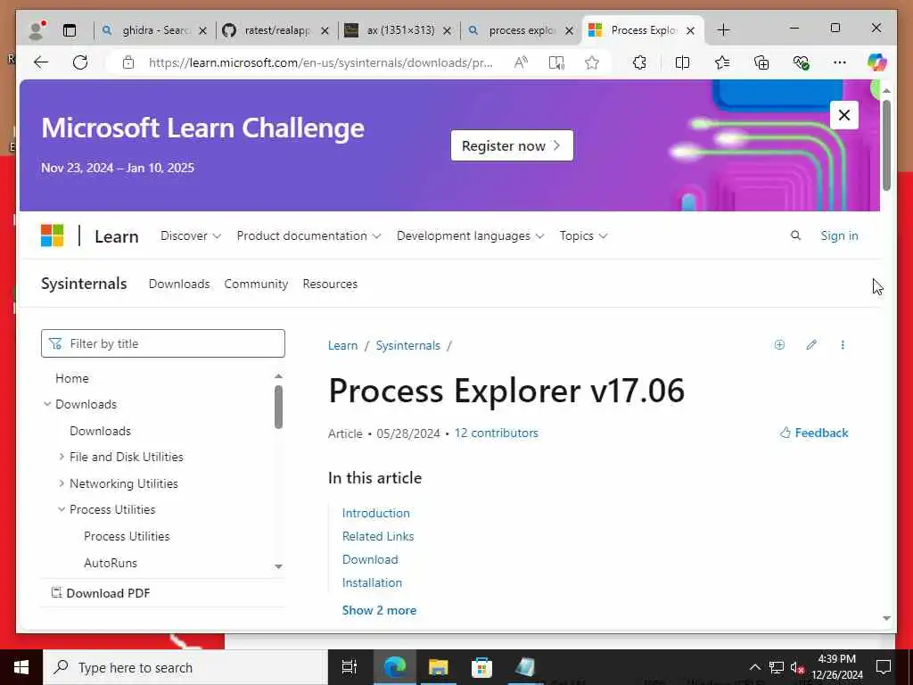Open Edge Settings and more ellipsis

coord(839,62)
